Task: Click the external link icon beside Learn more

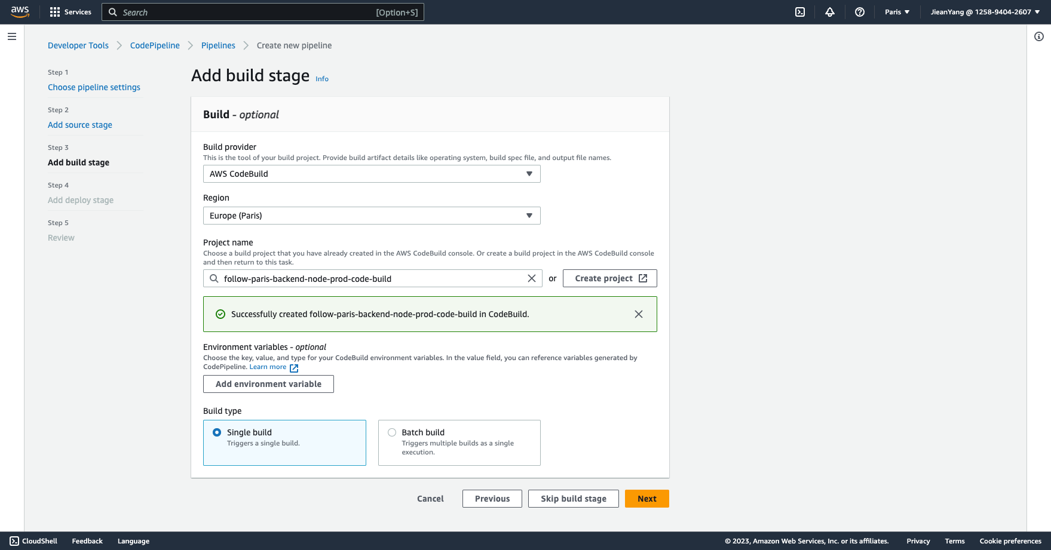Action: [x=294, y=368]
